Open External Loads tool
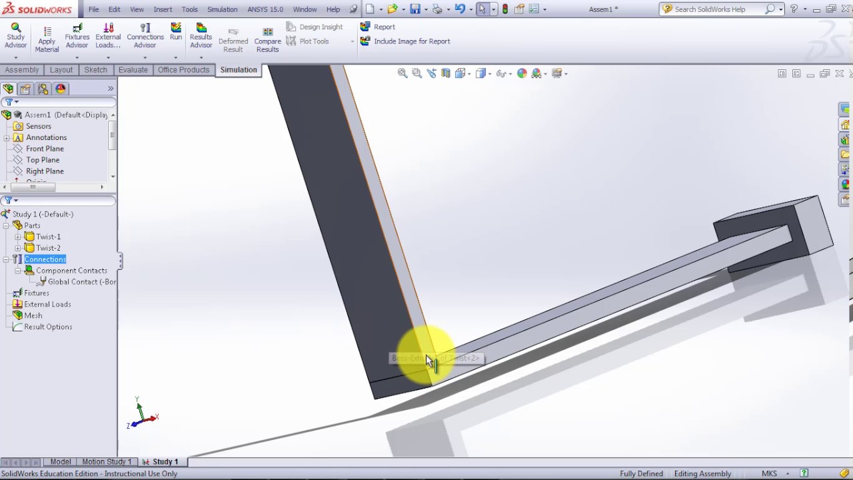The width and height of the screenshot is (853, 480). click(x=108, y=36)
